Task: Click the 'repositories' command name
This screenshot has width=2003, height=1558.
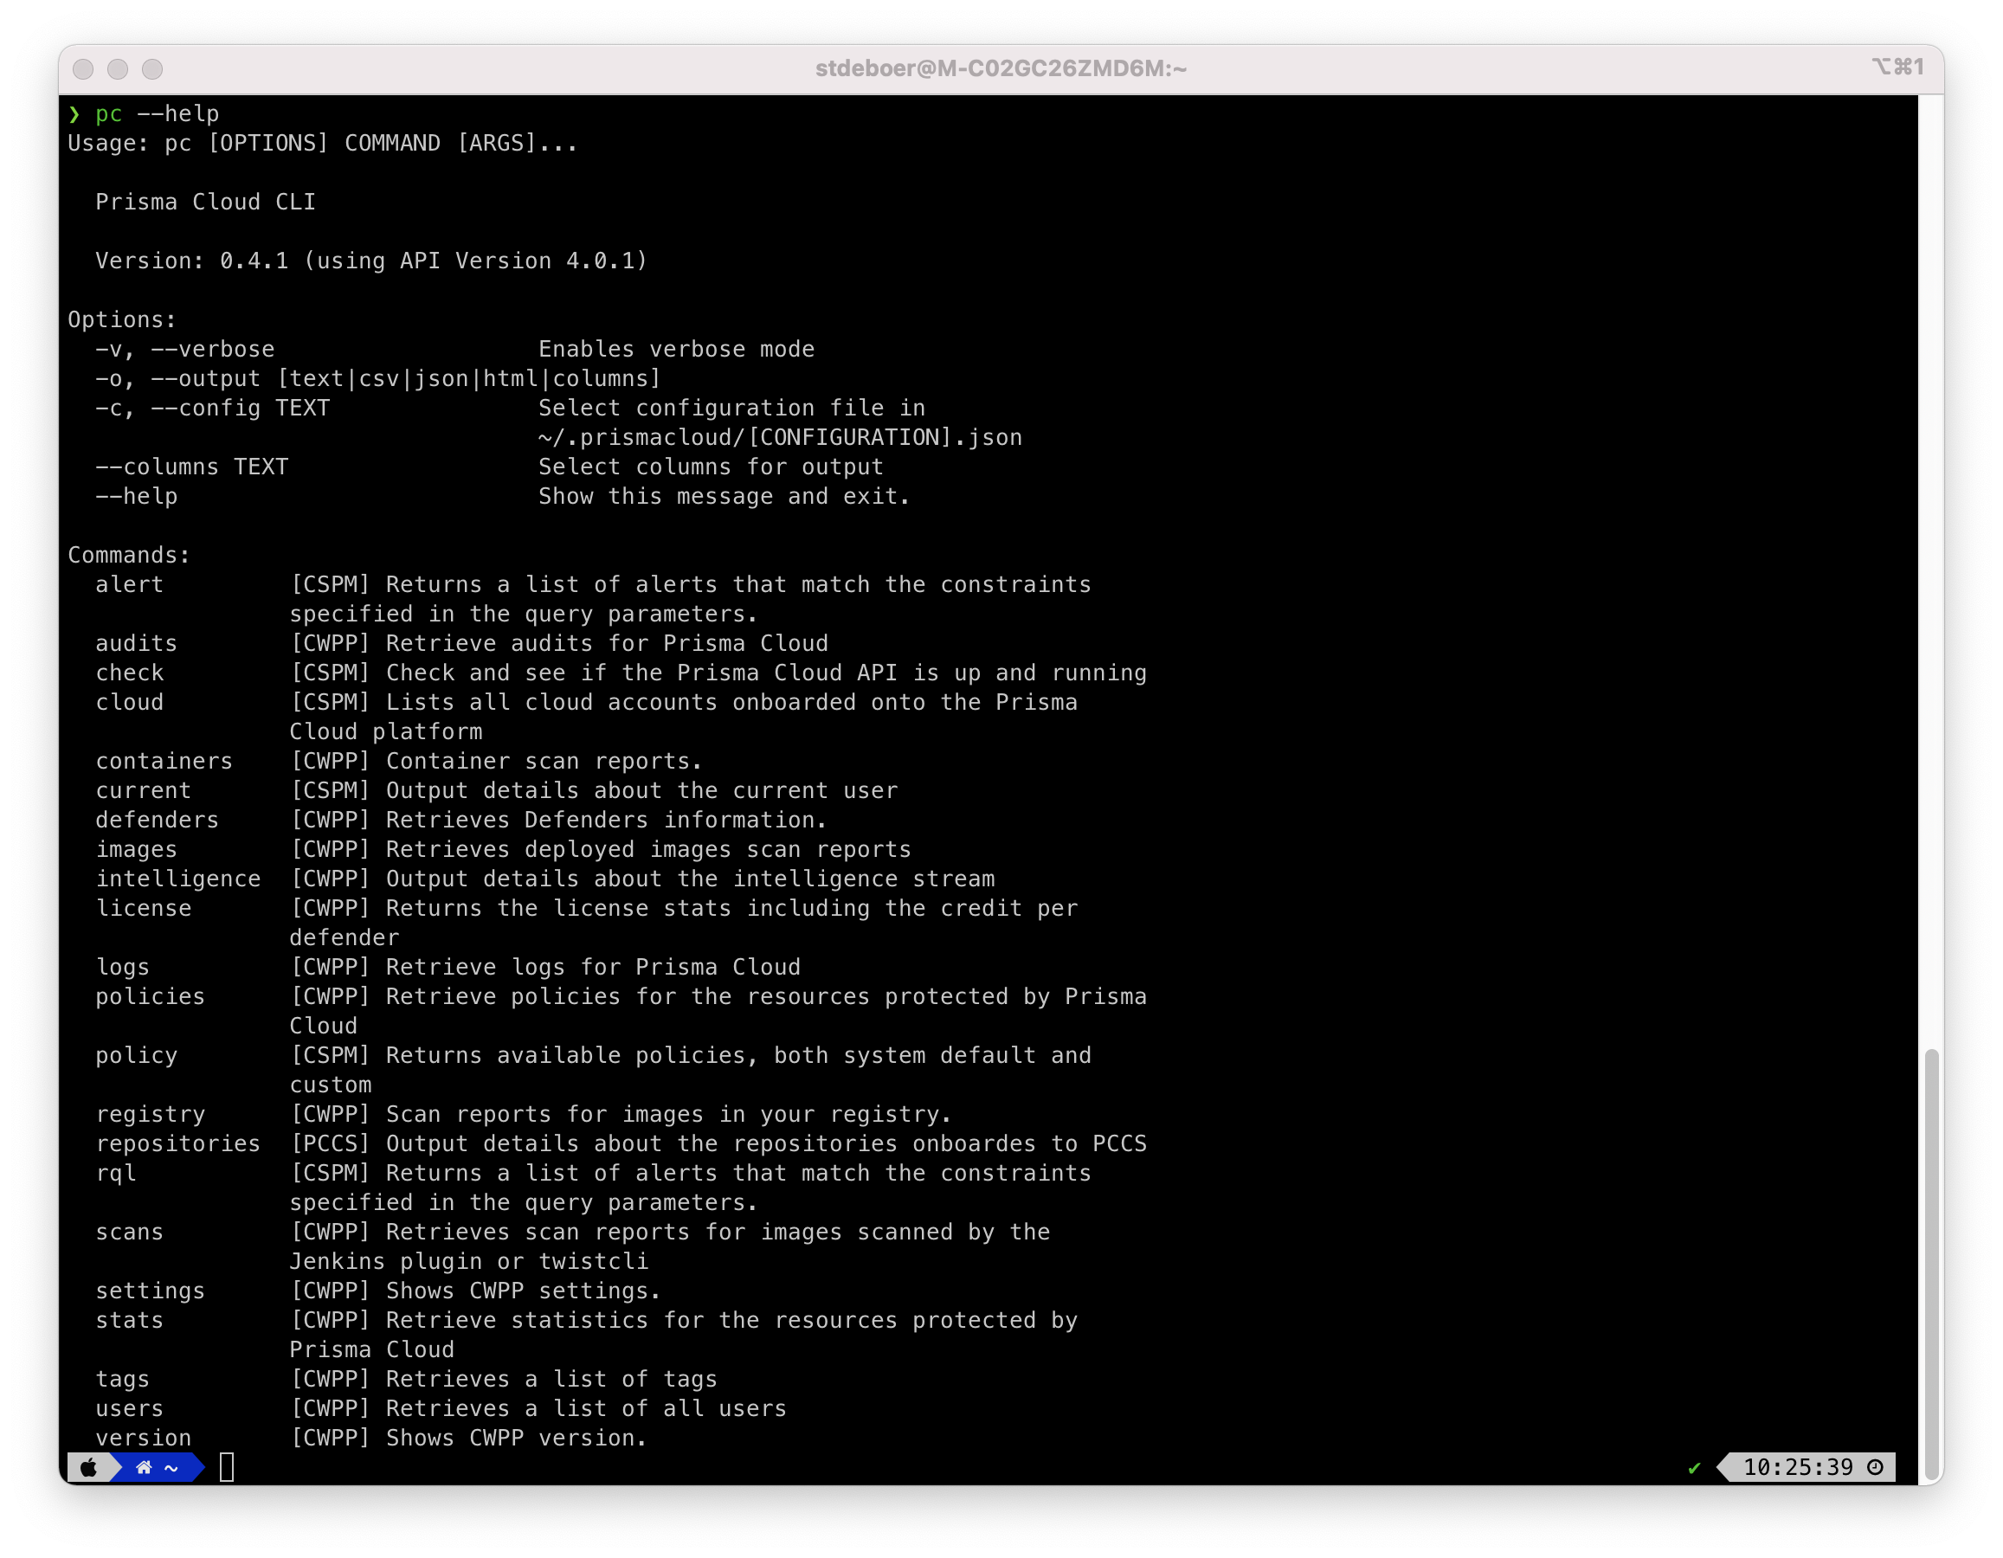Action: [x=178, y=1143]
